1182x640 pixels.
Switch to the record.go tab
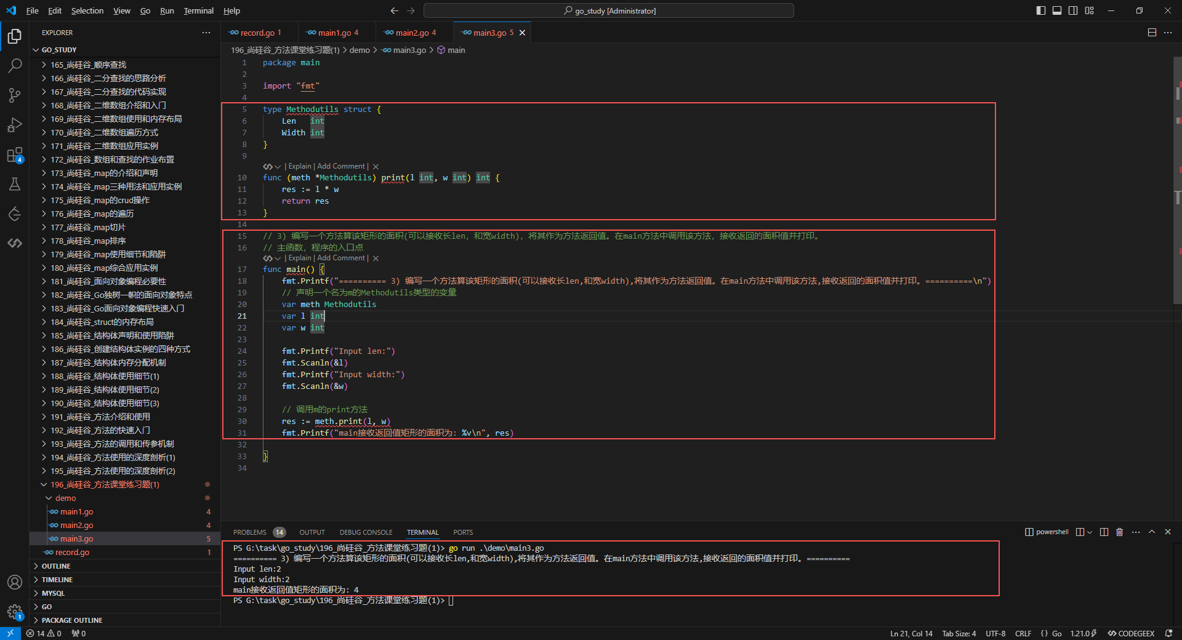(260, 33)
